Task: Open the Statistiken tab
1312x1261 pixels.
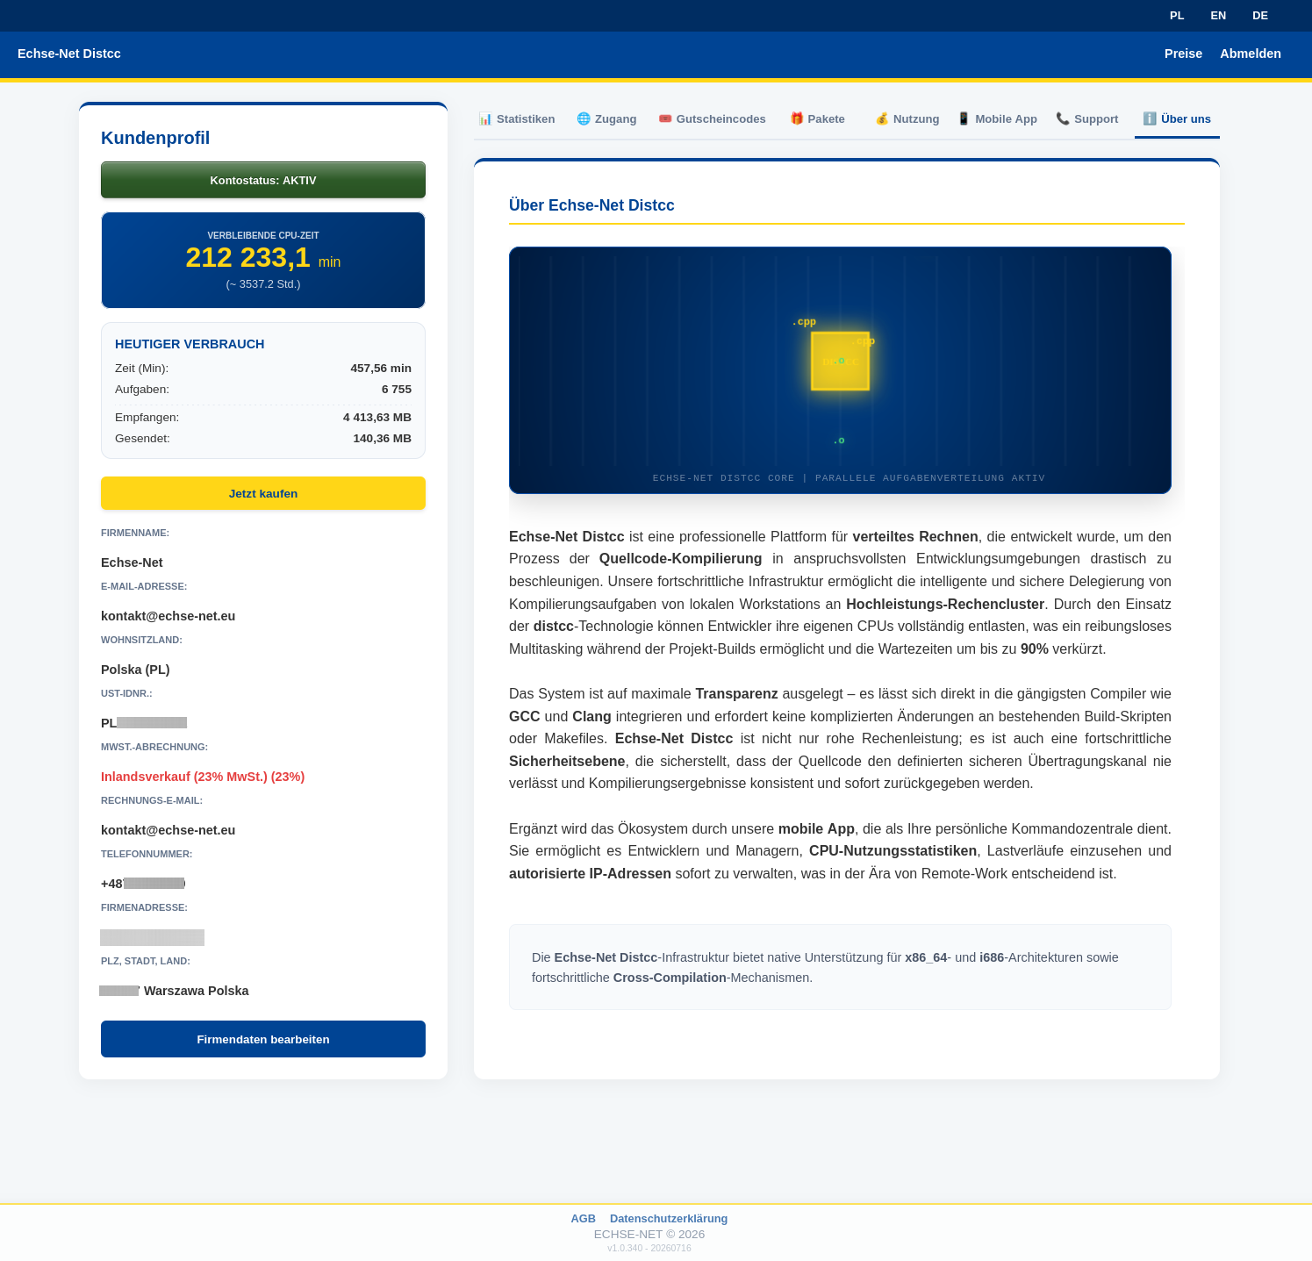Action: coord(517,119)
